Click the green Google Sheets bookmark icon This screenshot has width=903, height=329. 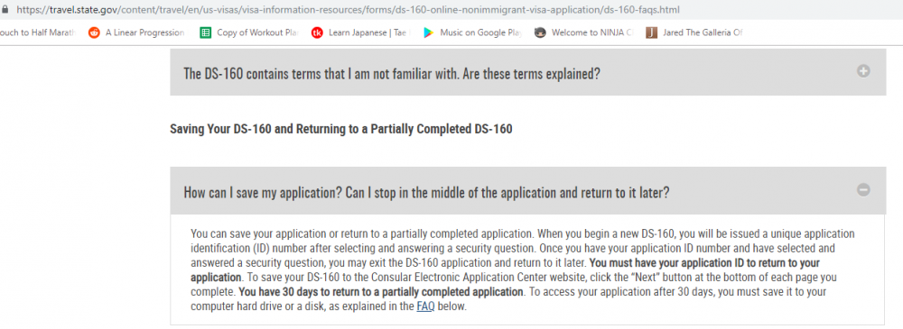click(206, 32)
